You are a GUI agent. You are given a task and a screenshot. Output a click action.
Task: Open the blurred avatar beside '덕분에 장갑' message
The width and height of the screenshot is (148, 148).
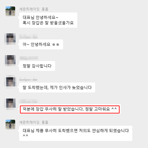click(10, 104)
